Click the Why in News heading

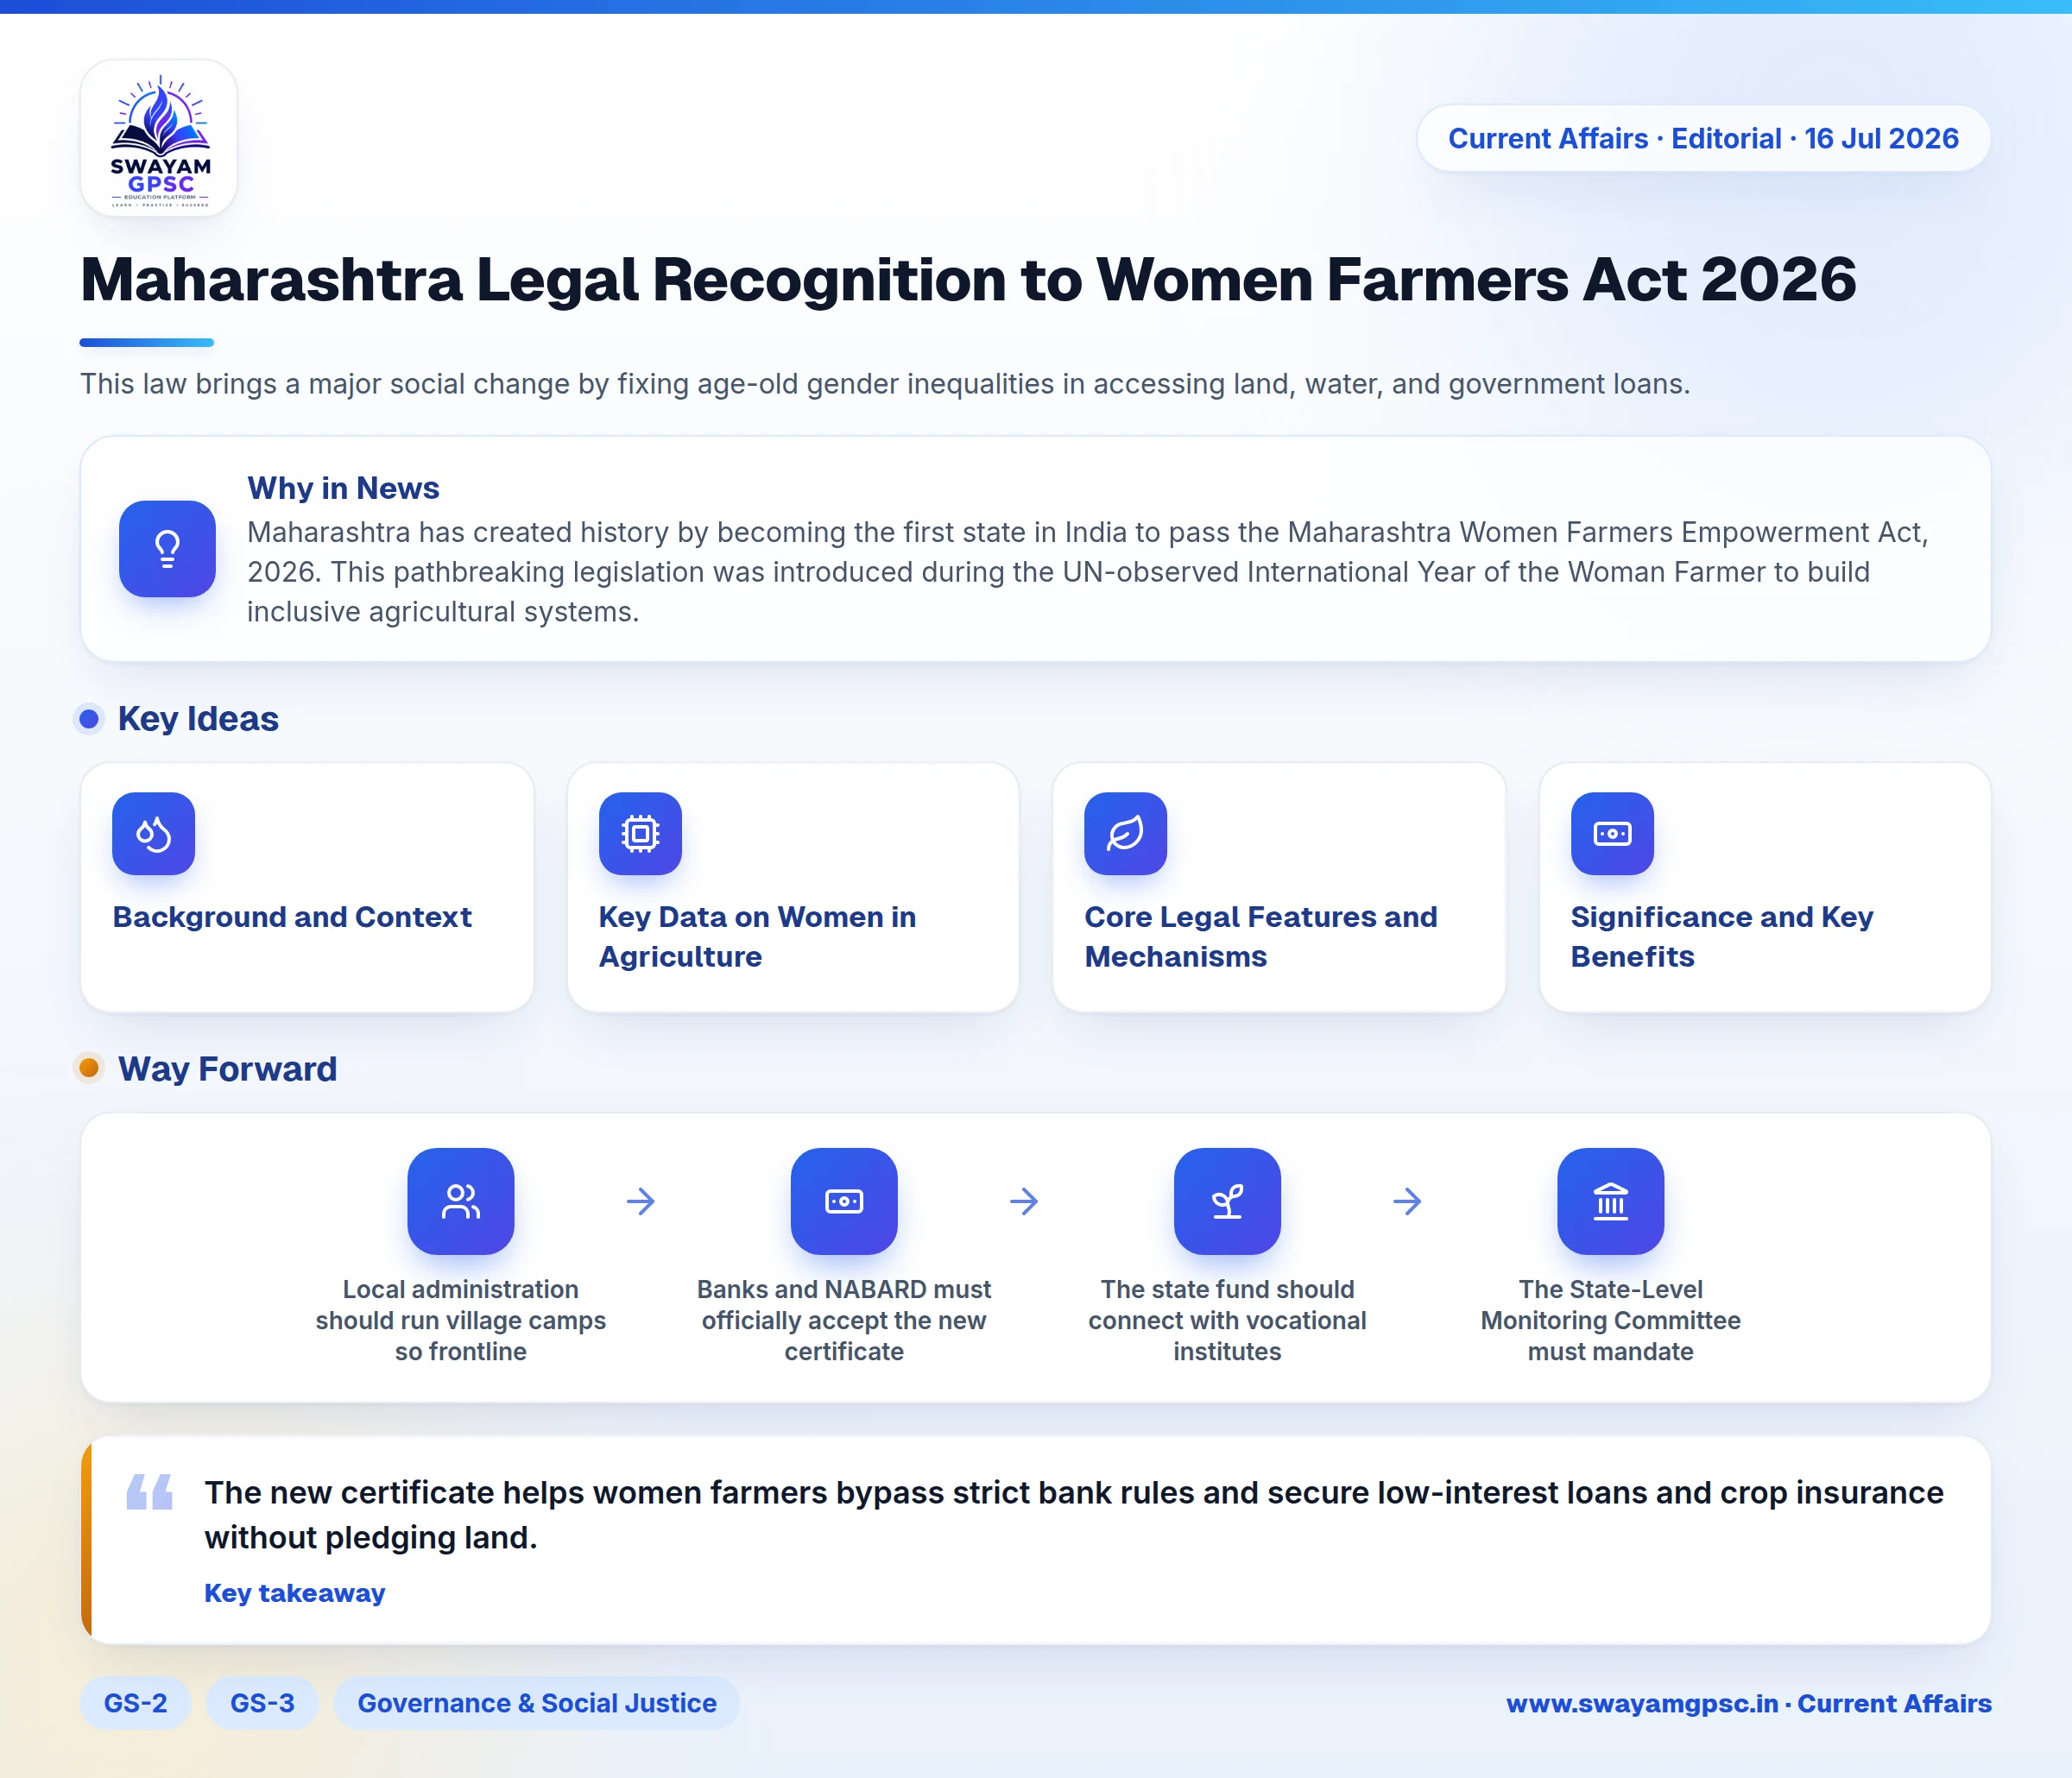coord(343,488)
